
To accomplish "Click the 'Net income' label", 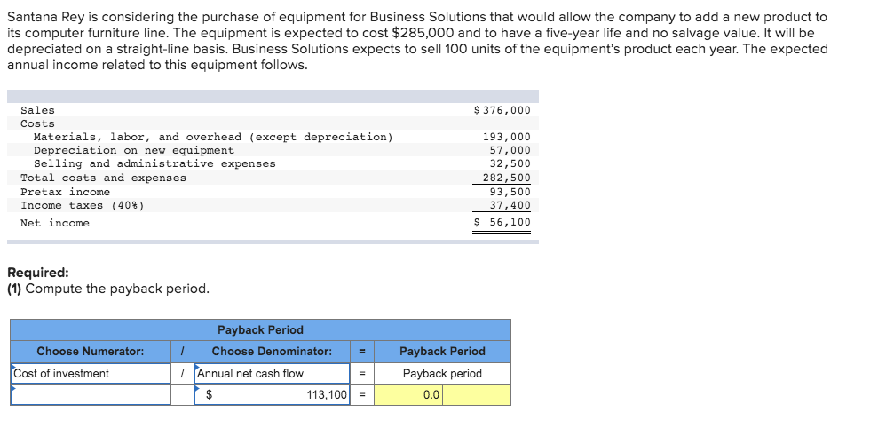I will [x=55, y=223].
